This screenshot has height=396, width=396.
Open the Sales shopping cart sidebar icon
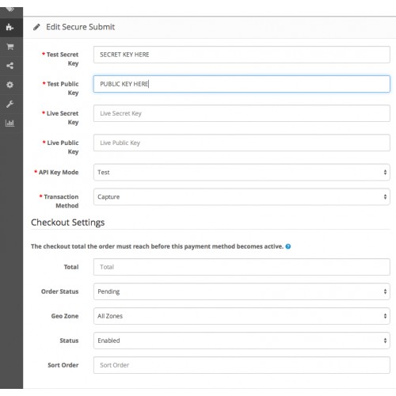[x=10, y=47]
